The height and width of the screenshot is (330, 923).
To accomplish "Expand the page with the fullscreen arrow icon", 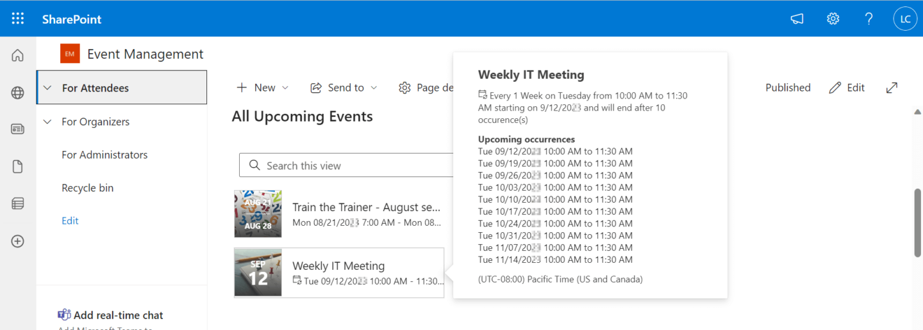I will pos(892,88).
